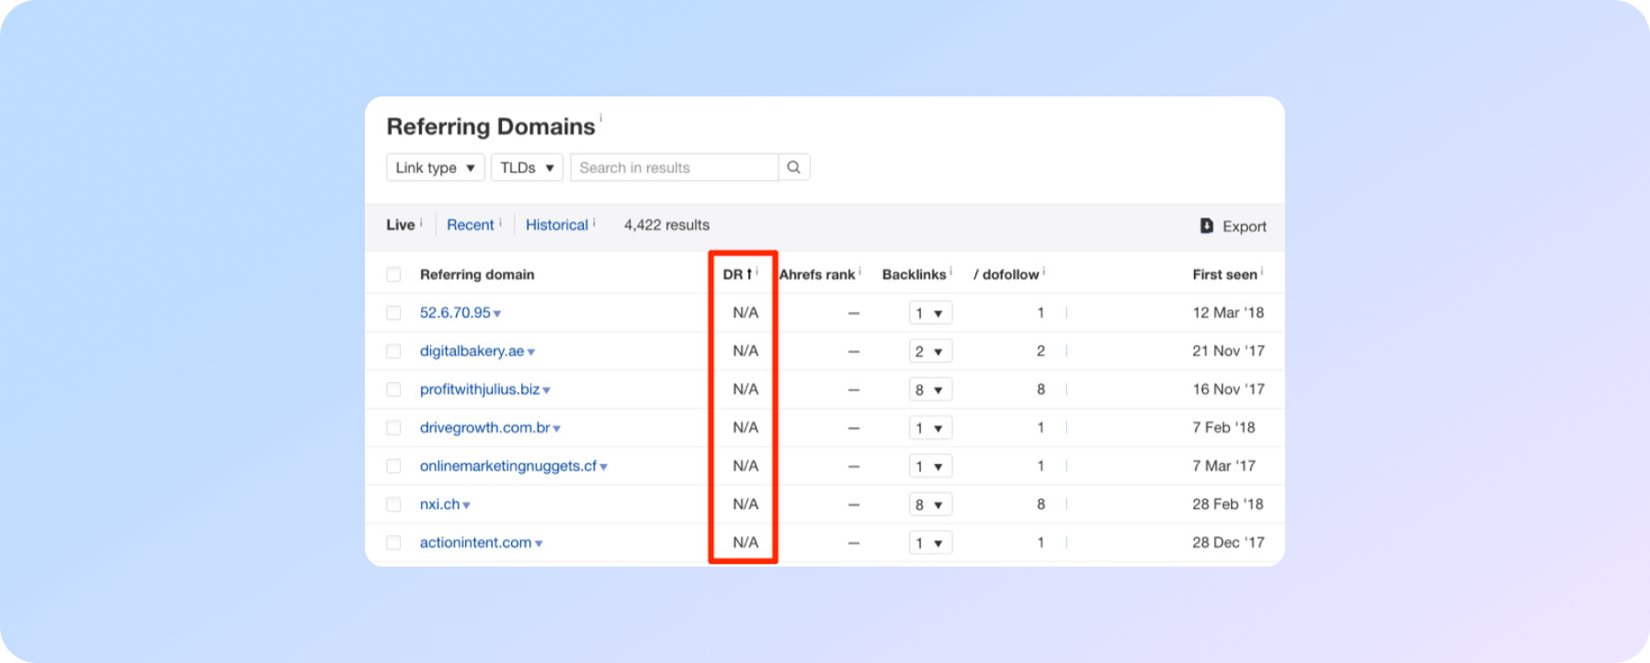Open info icon beside dofollow header
The height and width of the screenshot is (663, 1650).
click(x=1044, y=272)
